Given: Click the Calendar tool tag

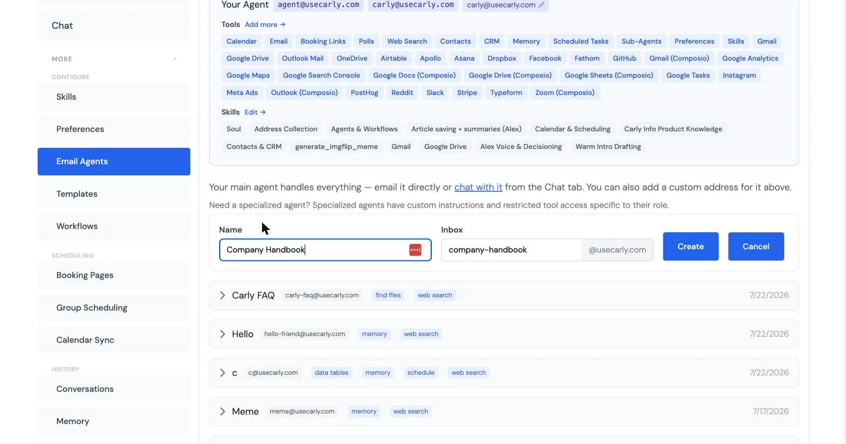Looking at the screenshot, I should pos(241,41).
